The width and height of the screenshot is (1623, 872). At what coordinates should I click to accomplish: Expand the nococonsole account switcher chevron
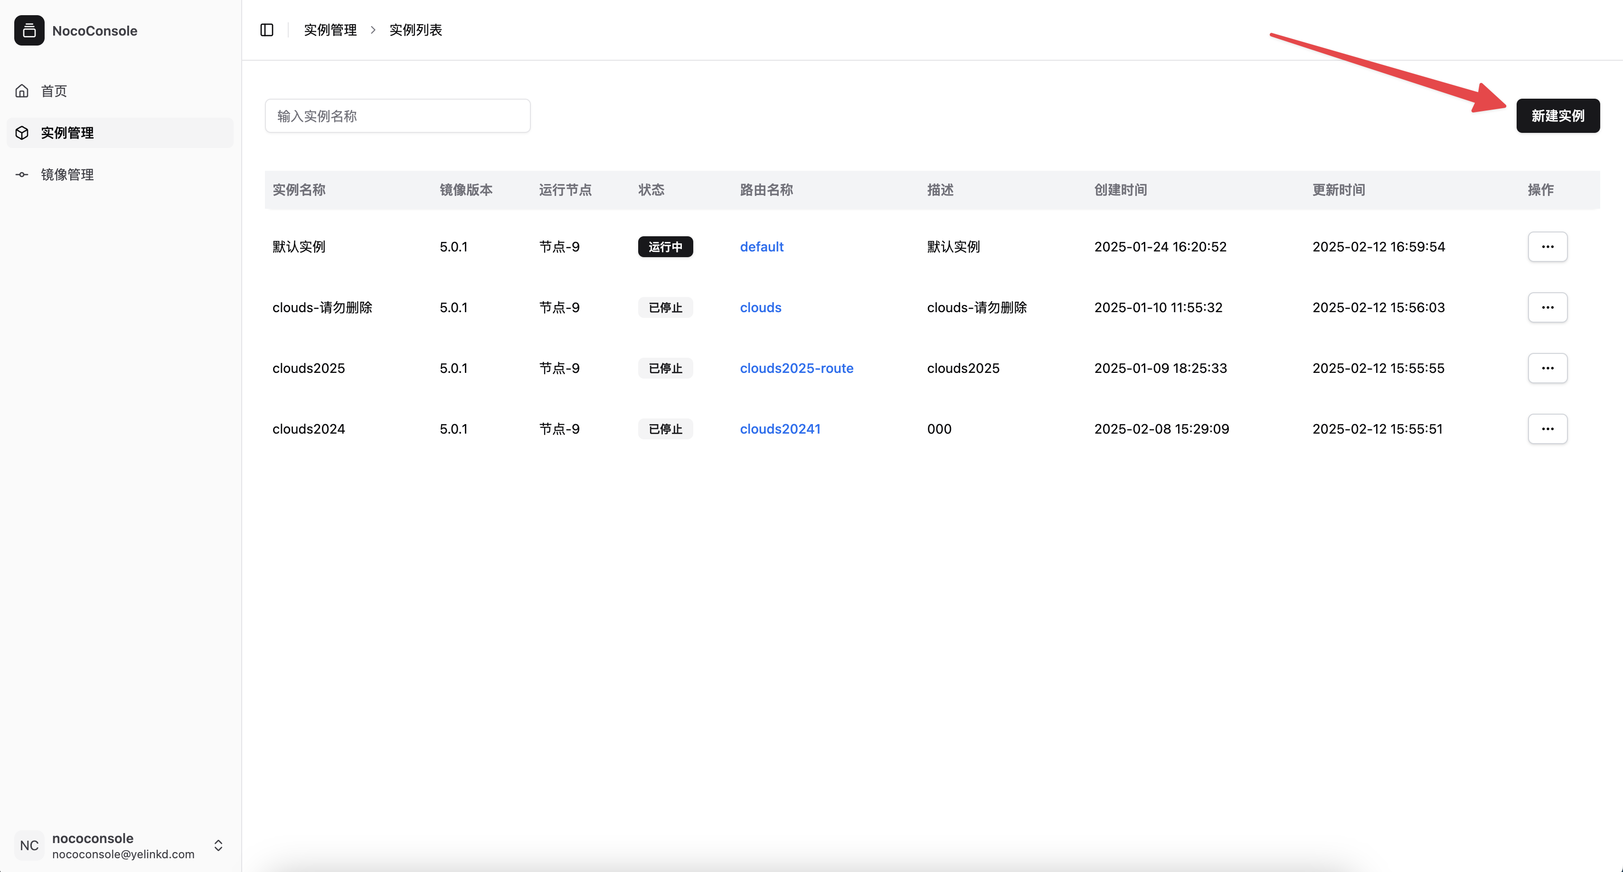tap(218, 845)
